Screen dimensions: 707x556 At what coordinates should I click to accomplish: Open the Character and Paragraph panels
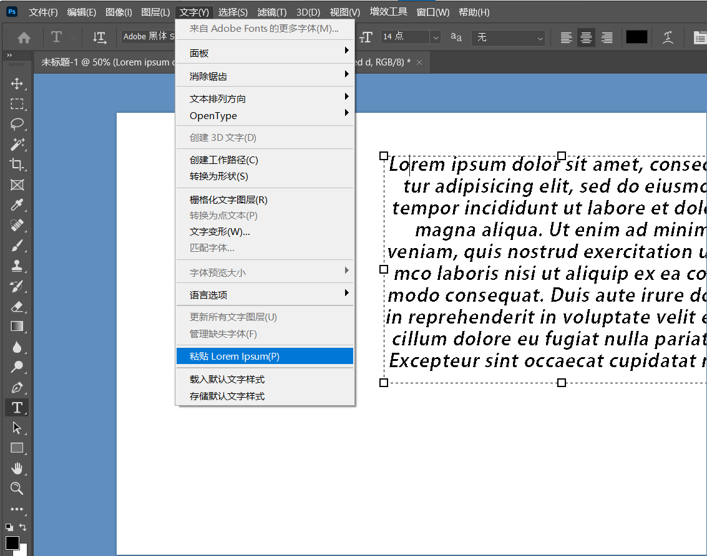[700, 37]
